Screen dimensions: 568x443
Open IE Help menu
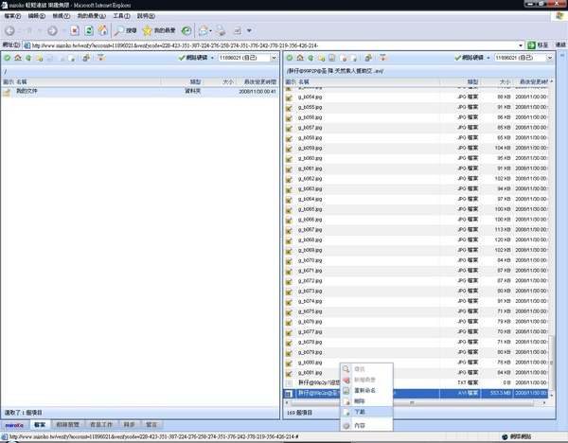[x=146, y=16]
